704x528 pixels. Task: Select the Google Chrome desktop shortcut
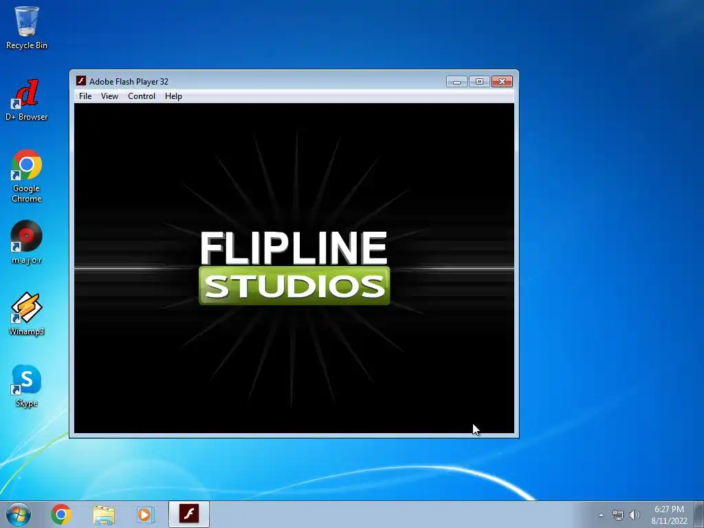tap(27, 176)
